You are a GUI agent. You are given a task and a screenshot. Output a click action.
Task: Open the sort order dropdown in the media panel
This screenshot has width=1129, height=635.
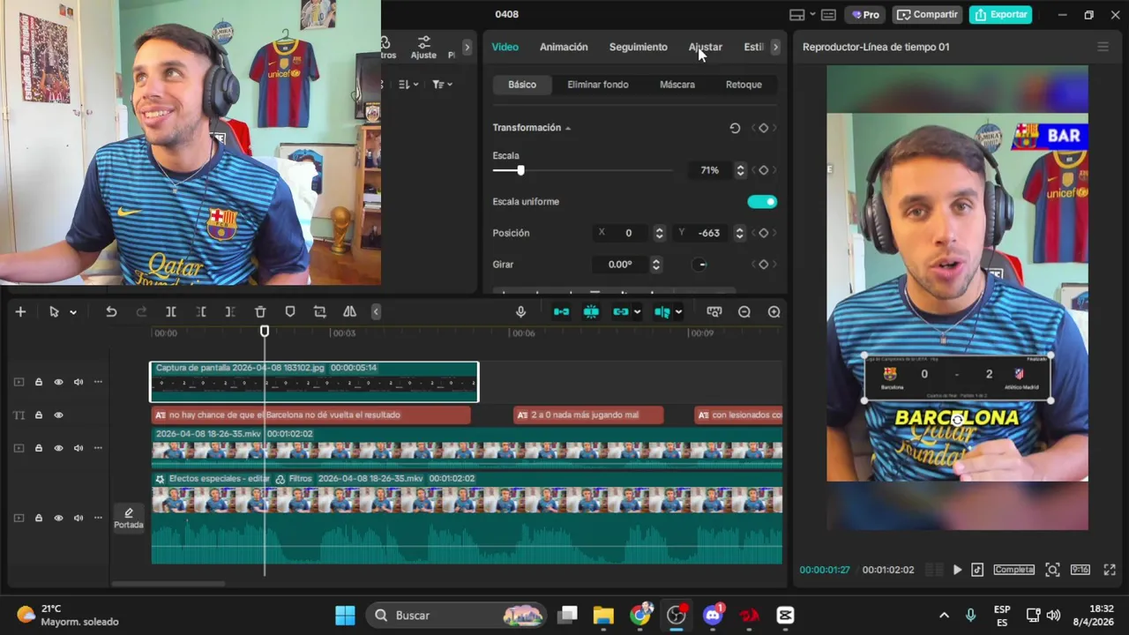(x=407, y=85)
